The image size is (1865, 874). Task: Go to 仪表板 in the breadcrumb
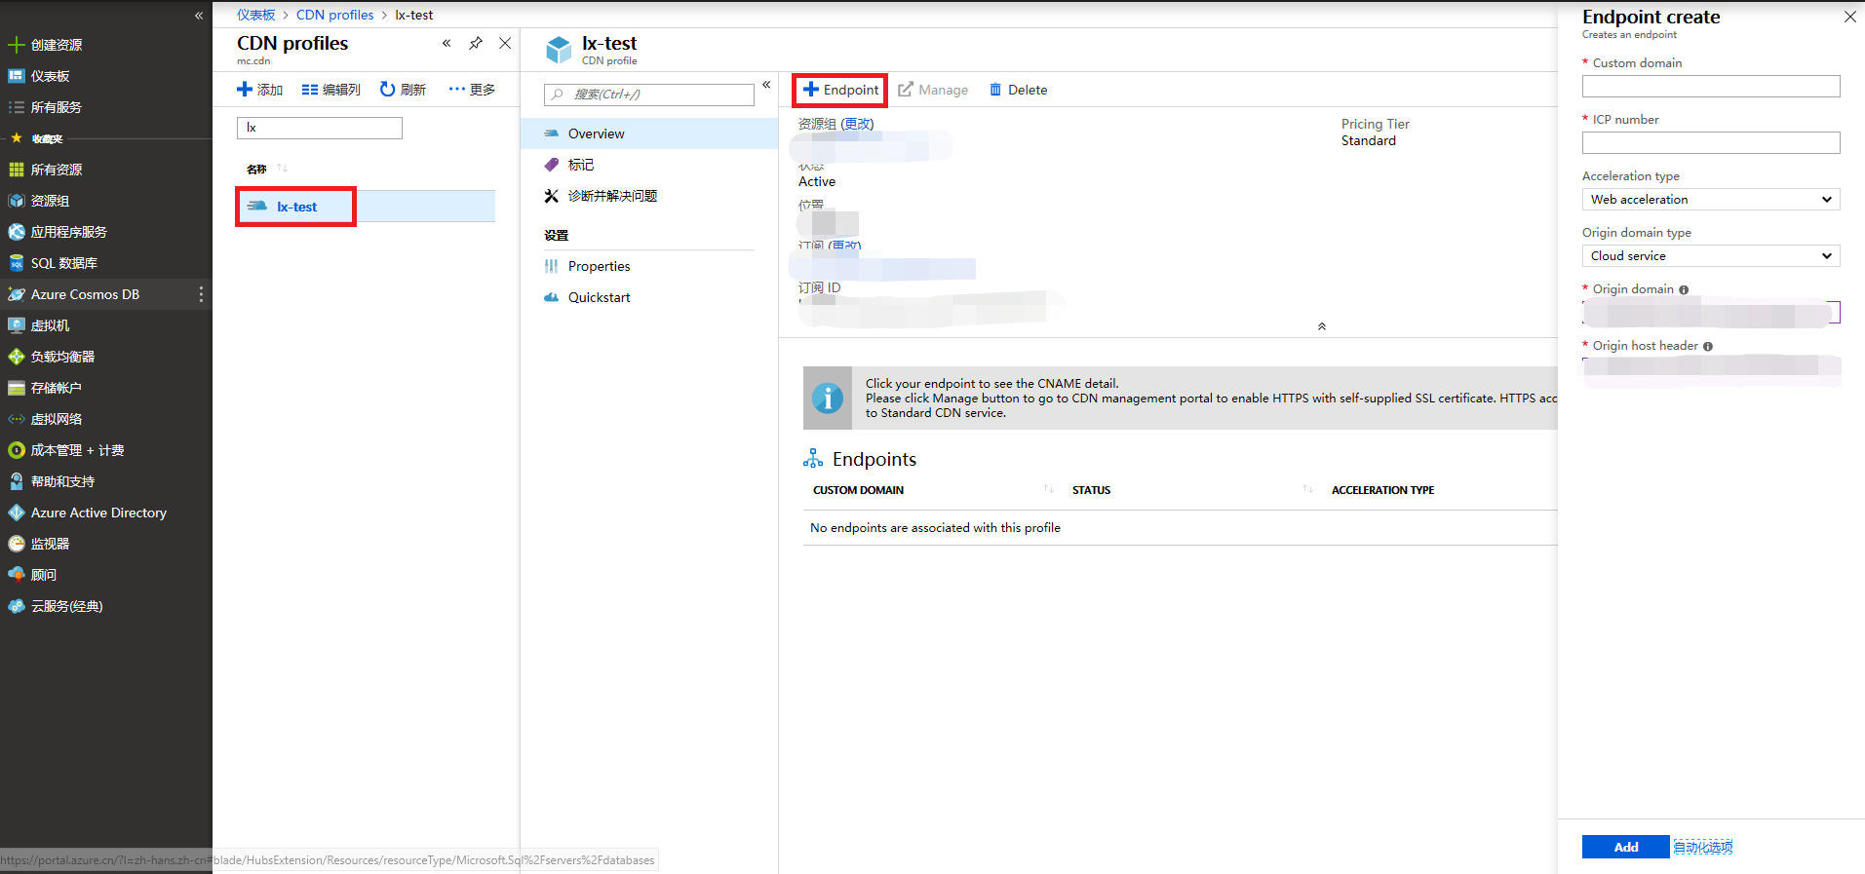pyautogui.click(x=255, y=15)
